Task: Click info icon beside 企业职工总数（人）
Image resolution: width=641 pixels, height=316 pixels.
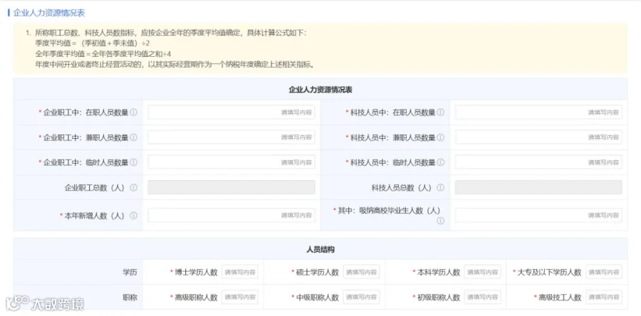Action: pyautogui.click(x=134, y=188)
